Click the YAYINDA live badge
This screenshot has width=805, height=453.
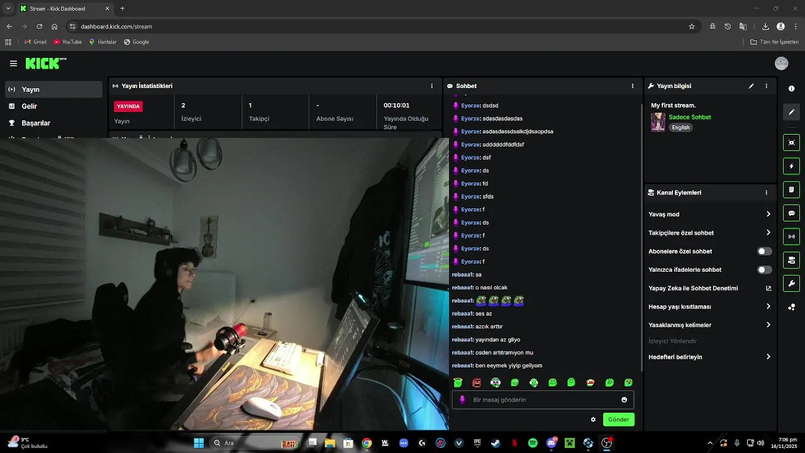tap(128, 106)
